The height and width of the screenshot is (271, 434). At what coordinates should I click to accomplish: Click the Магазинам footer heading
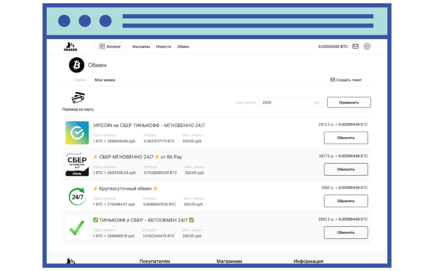pos(229,261)
